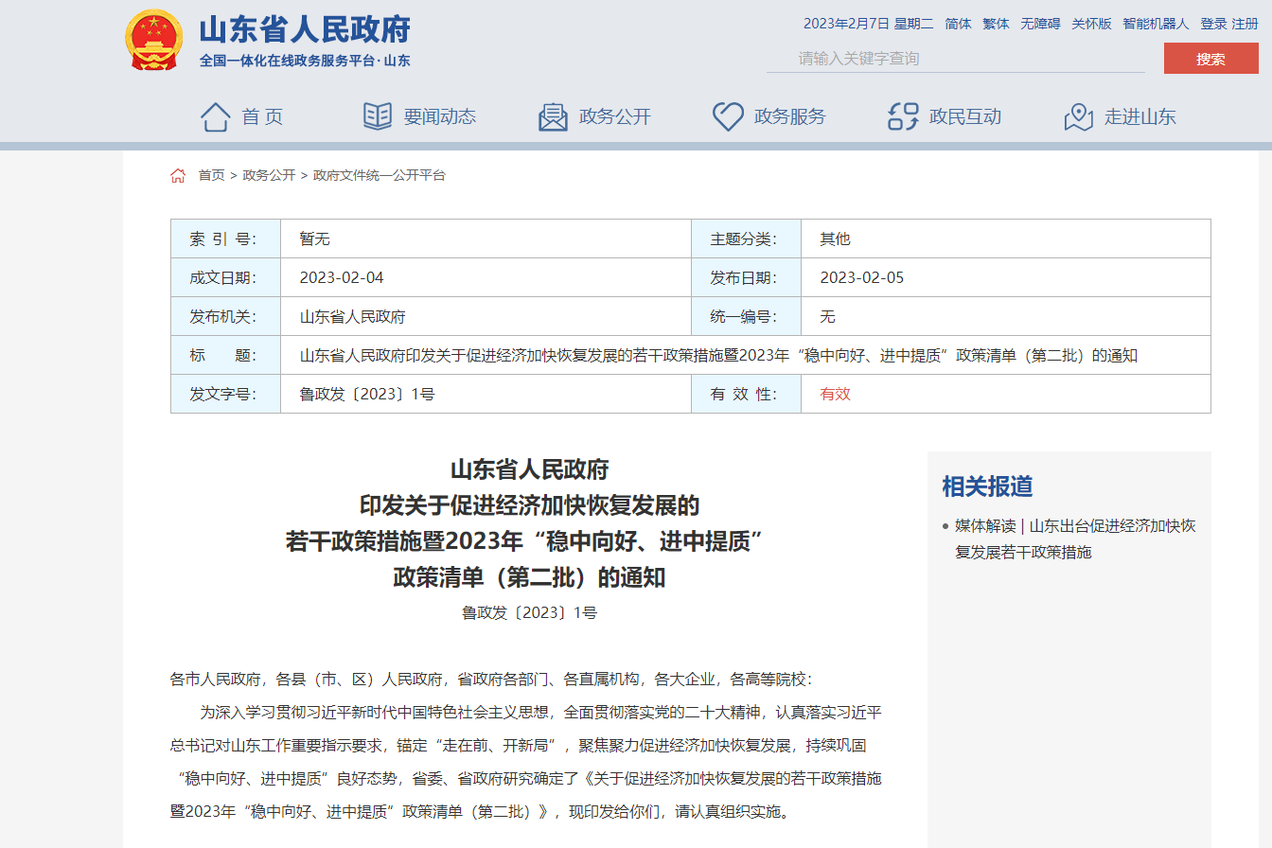The height and width of the screenshot is (848, 1272).
Task: Click the heart icon for 政务服务
Action: (x=728, y=116)
